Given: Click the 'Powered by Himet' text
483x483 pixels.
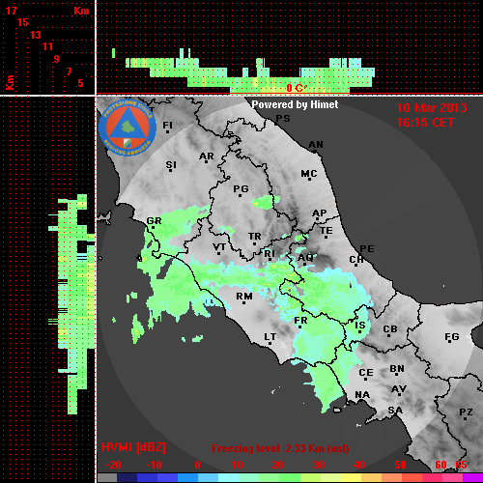Looking at the screenshot, I should (295, 104).
